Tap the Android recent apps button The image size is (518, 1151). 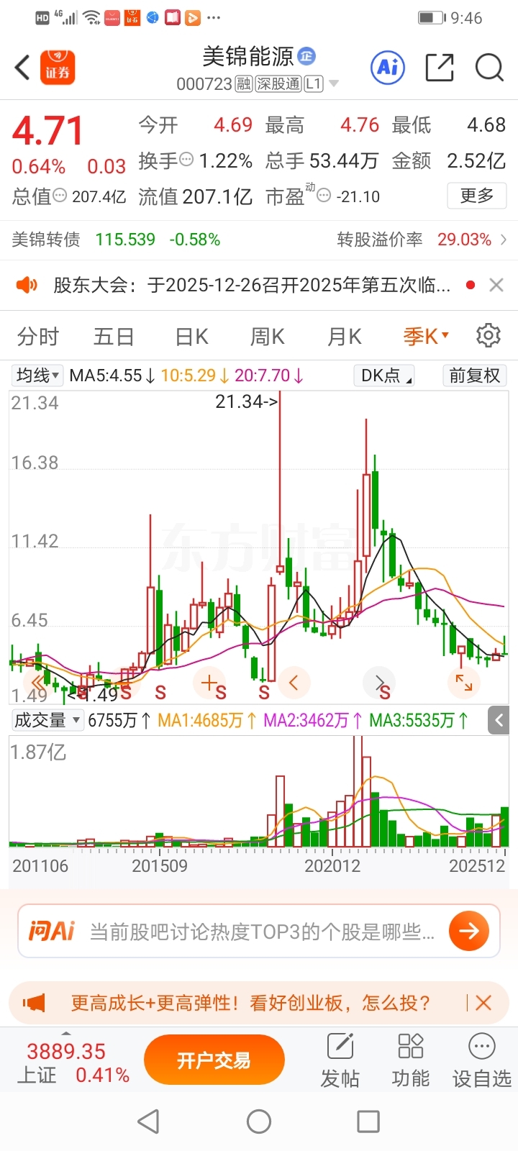click(368, 1121)
